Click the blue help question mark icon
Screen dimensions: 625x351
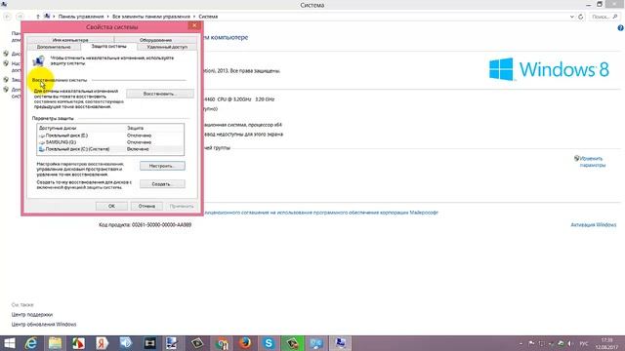(x=621, y=28)
